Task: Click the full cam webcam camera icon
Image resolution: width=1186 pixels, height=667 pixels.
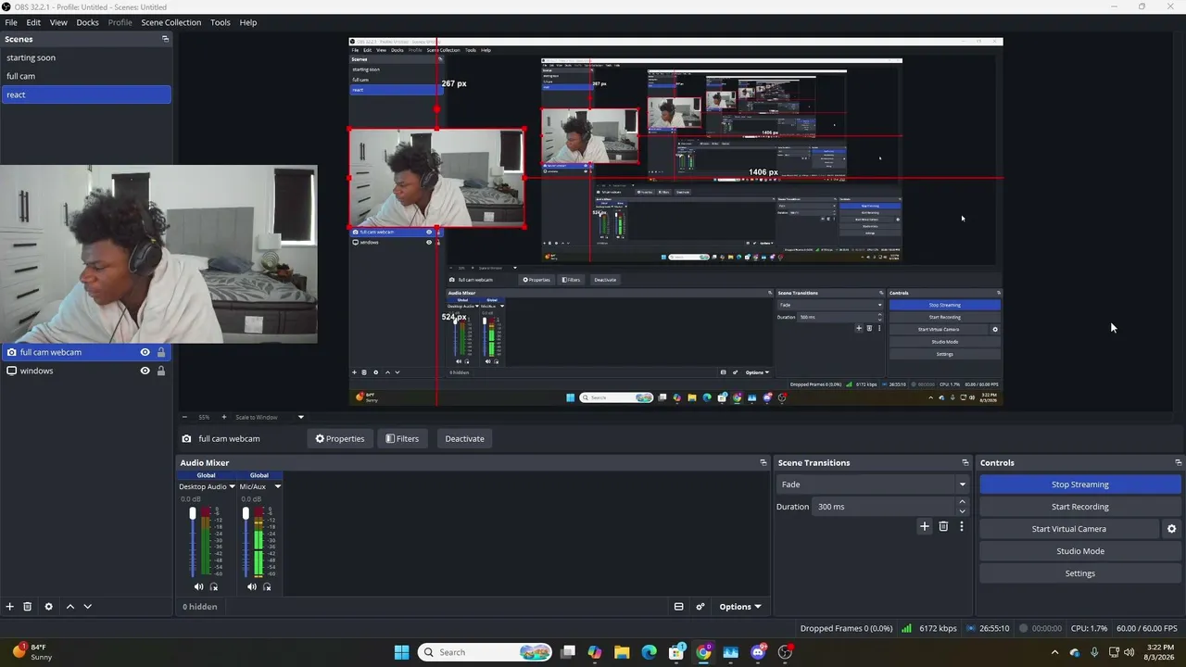Action: point(11,352)
